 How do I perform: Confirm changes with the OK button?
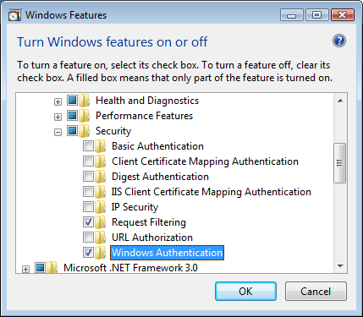[245, 292]
